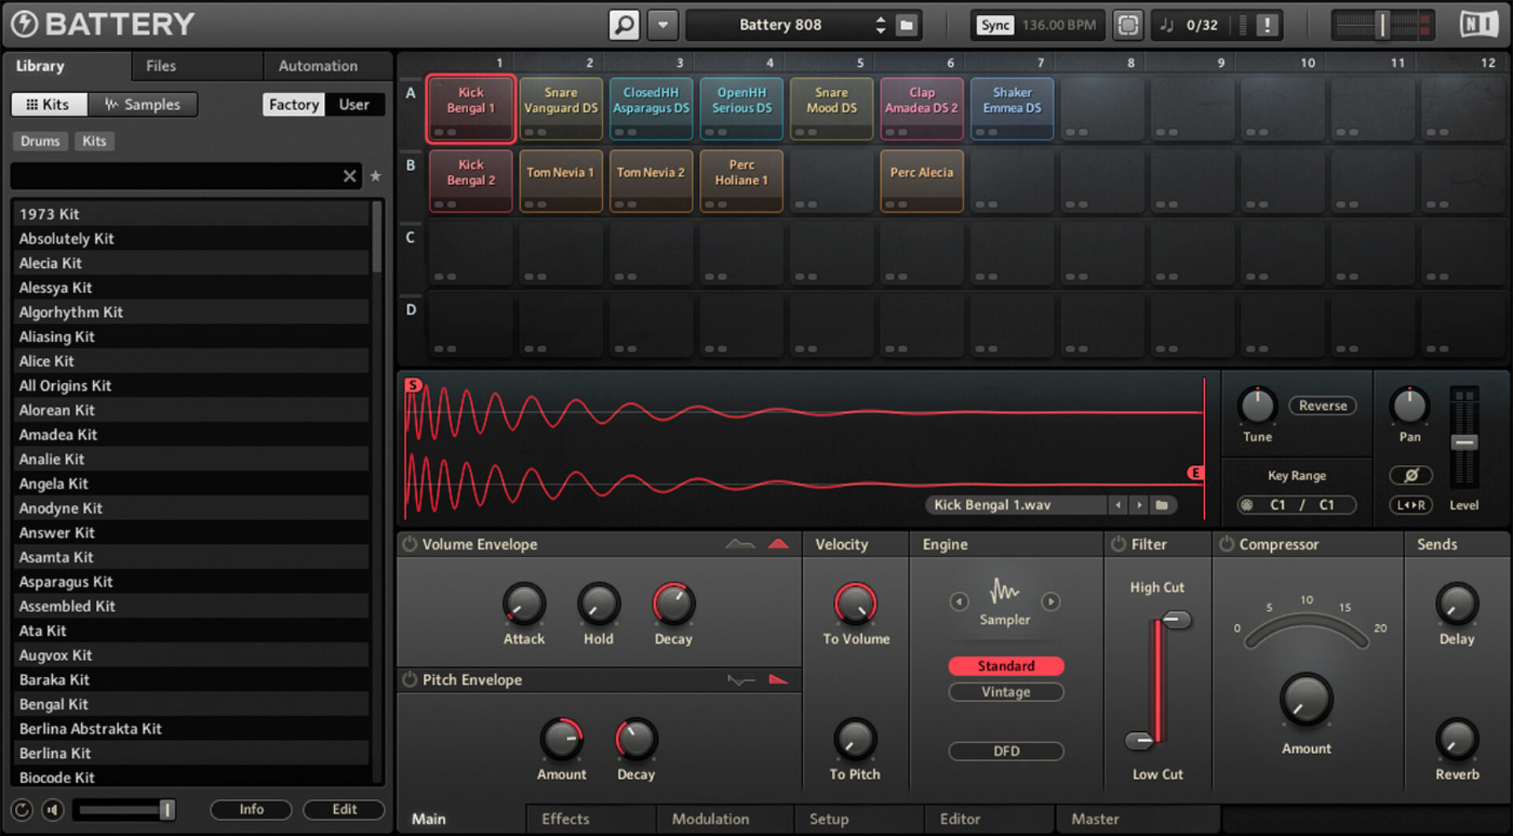This screenshot has height=836, width=1513.
Task: Click the Edit button
Action: (x=344, y=809)
